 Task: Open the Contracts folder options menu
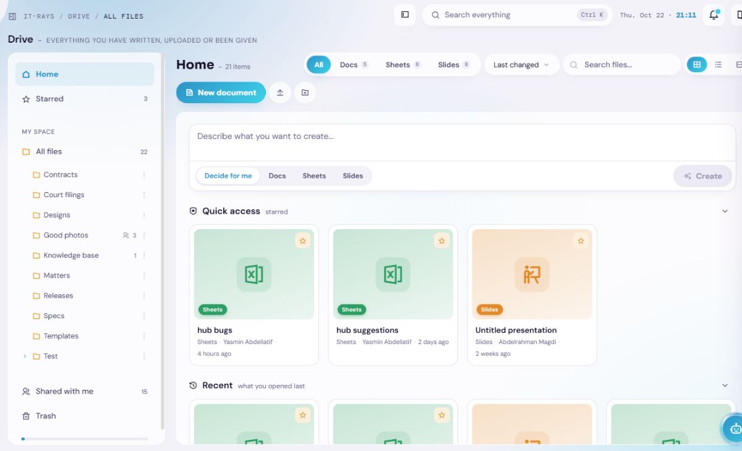[144, 175]
